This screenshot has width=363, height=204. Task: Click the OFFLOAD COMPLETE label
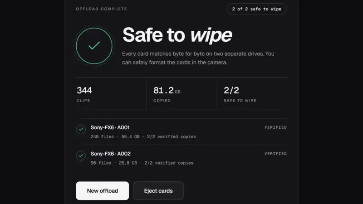(101, 9)
